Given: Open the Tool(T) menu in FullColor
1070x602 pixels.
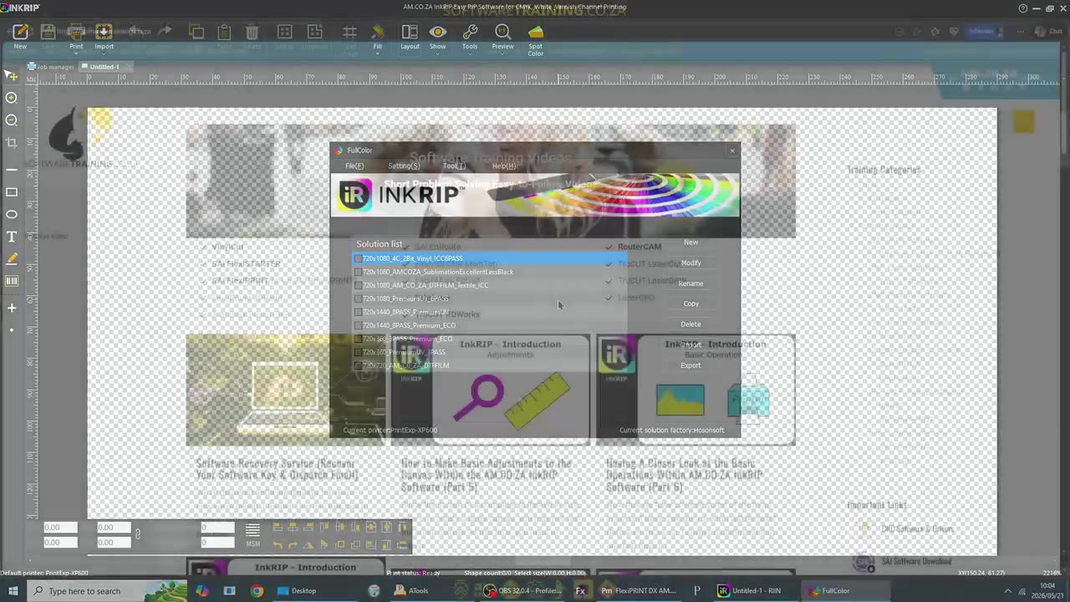Looking at the screenshot, I should 454,166.
